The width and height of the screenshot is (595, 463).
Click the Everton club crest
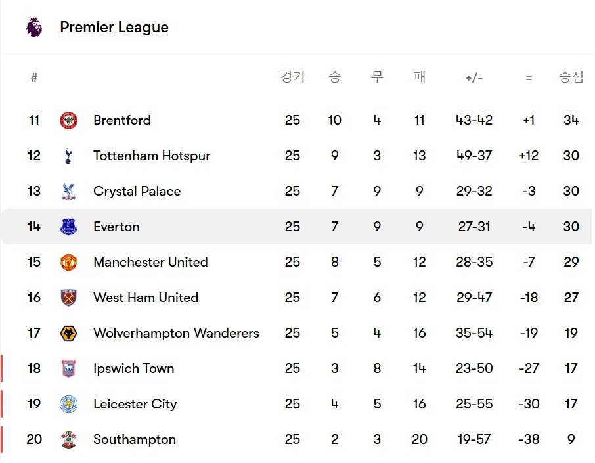(69, 227)
